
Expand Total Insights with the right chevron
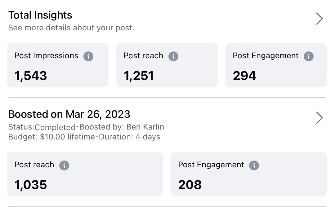[x=319, y=19]
